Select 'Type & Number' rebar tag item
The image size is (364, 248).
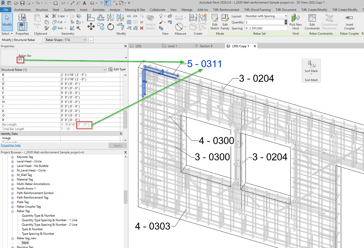click(x=32, y=229)
